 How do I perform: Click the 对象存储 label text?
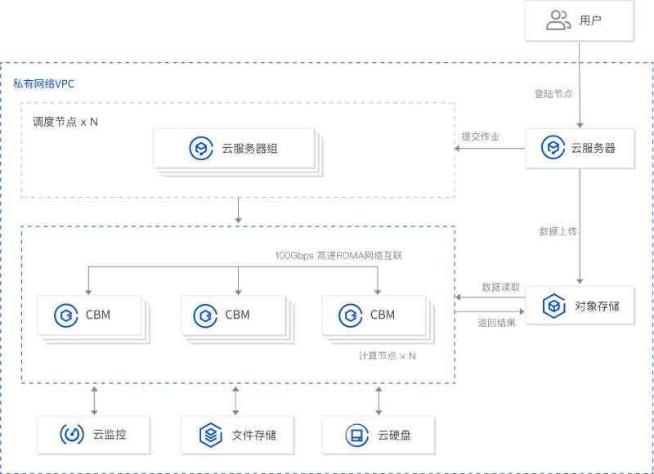point(597,306)
